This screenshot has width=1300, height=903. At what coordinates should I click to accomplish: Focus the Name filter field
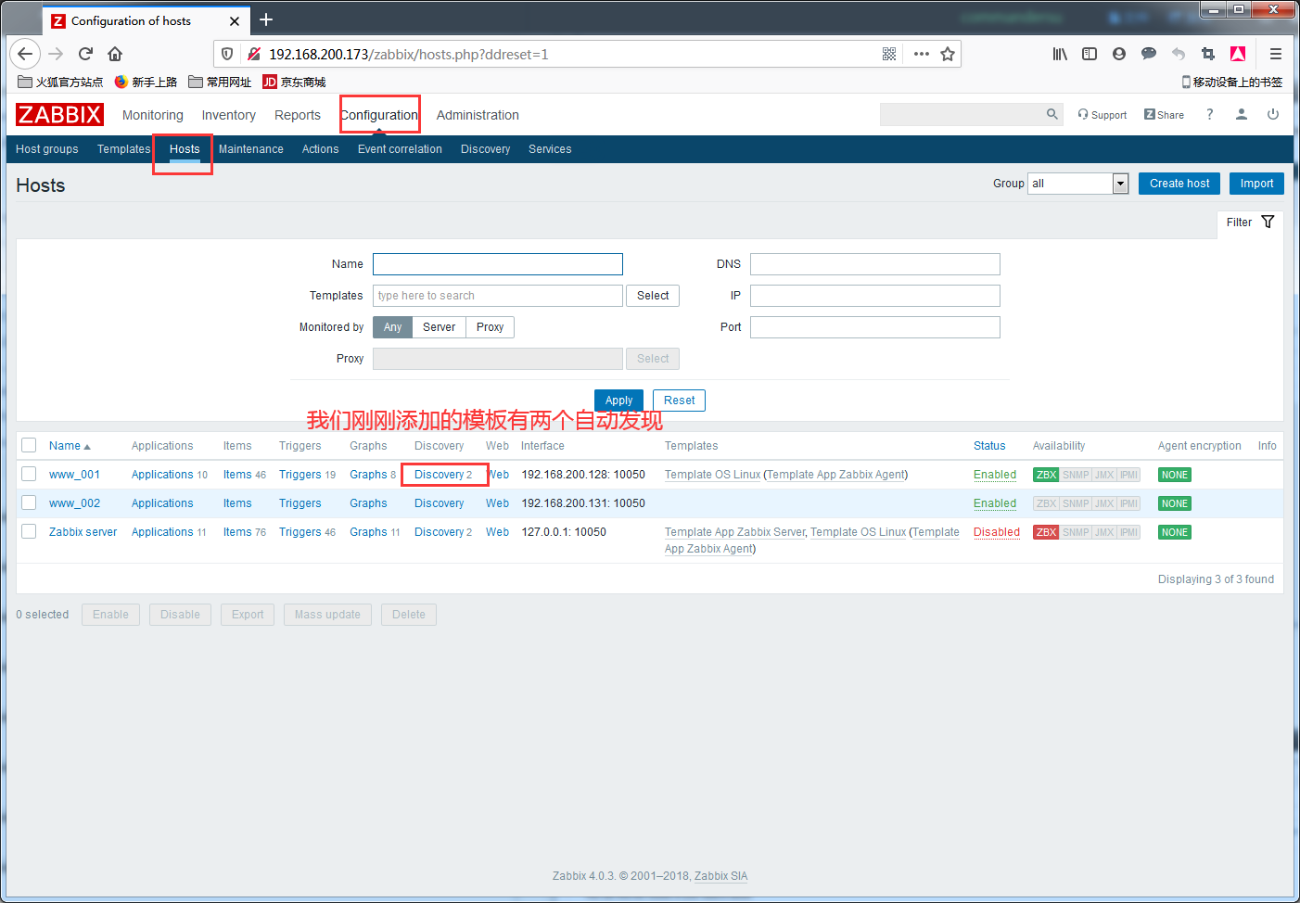(498, 264)
